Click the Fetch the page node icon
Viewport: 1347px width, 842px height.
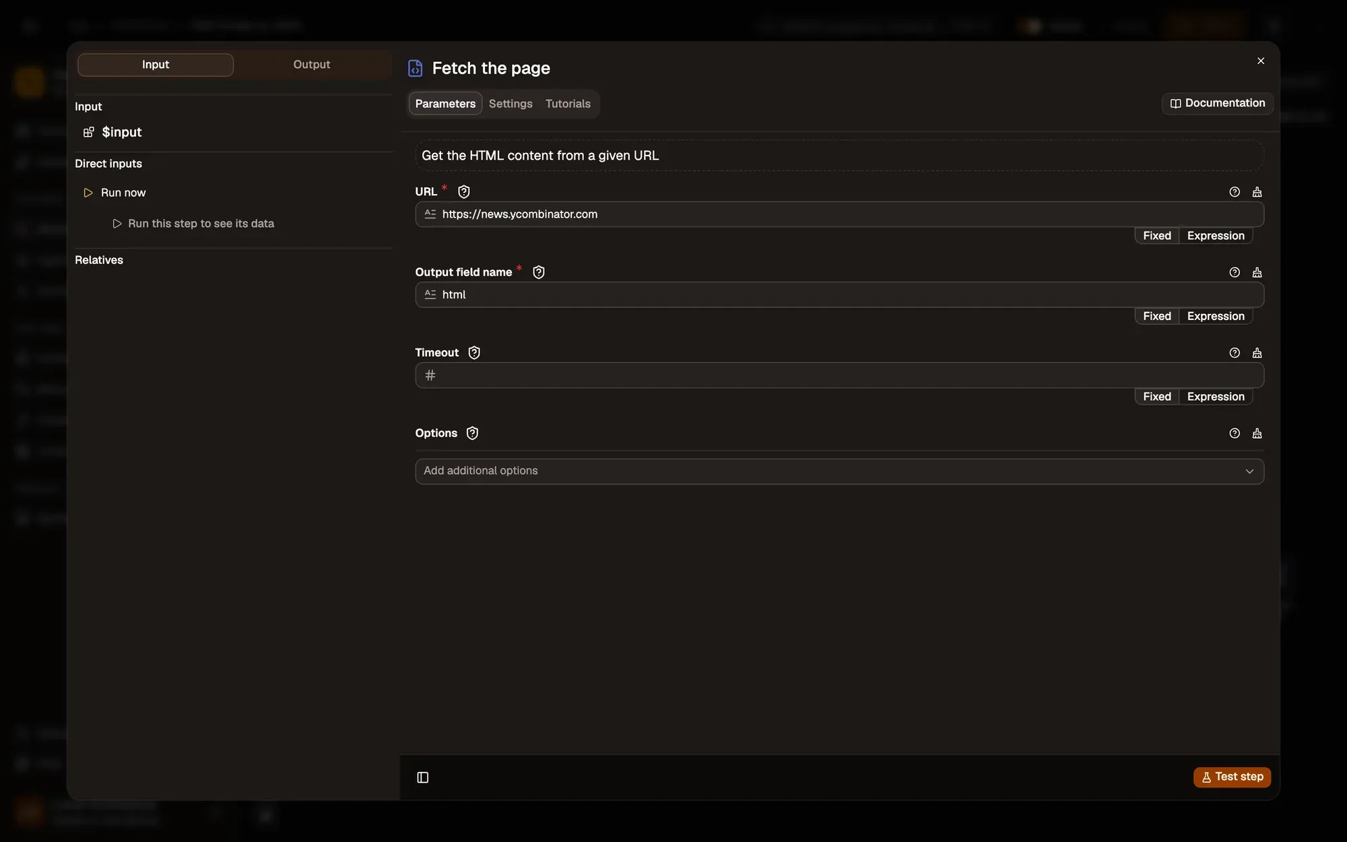coord(416,68)
